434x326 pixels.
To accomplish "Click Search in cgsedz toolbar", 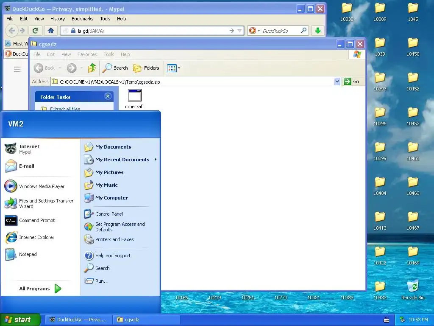I will click(x=115, y=68).
